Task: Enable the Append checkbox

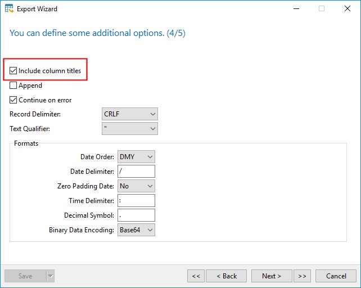Action: [13, 85]
